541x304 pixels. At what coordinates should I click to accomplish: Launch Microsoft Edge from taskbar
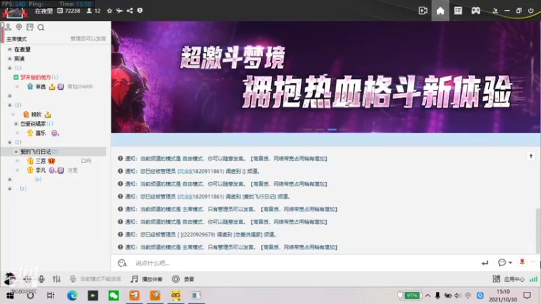click(72, 295)
